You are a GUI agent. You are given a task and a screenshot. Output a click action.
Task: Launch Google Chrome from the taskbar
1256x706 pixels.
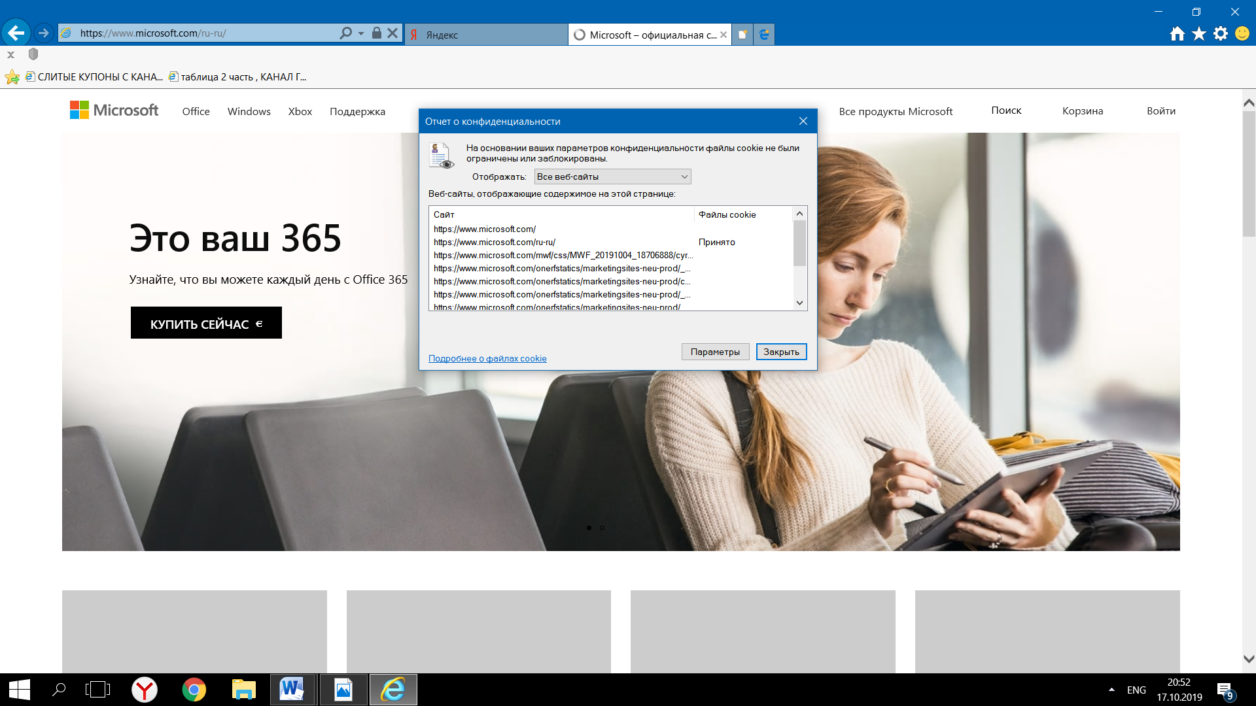pos(194,690)
